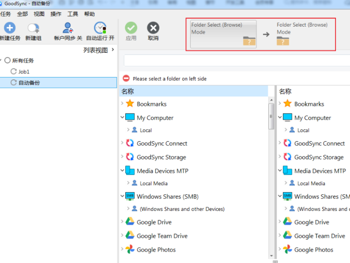Image resolution: width=350 pixels, height=263 pixels.
Task: Click the green 应用 apply checkmark
Action: [131, 28]
